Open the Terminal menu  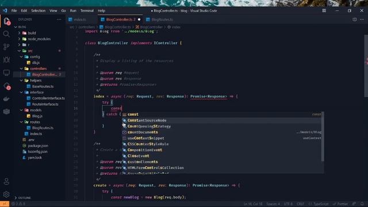[87, 10]
